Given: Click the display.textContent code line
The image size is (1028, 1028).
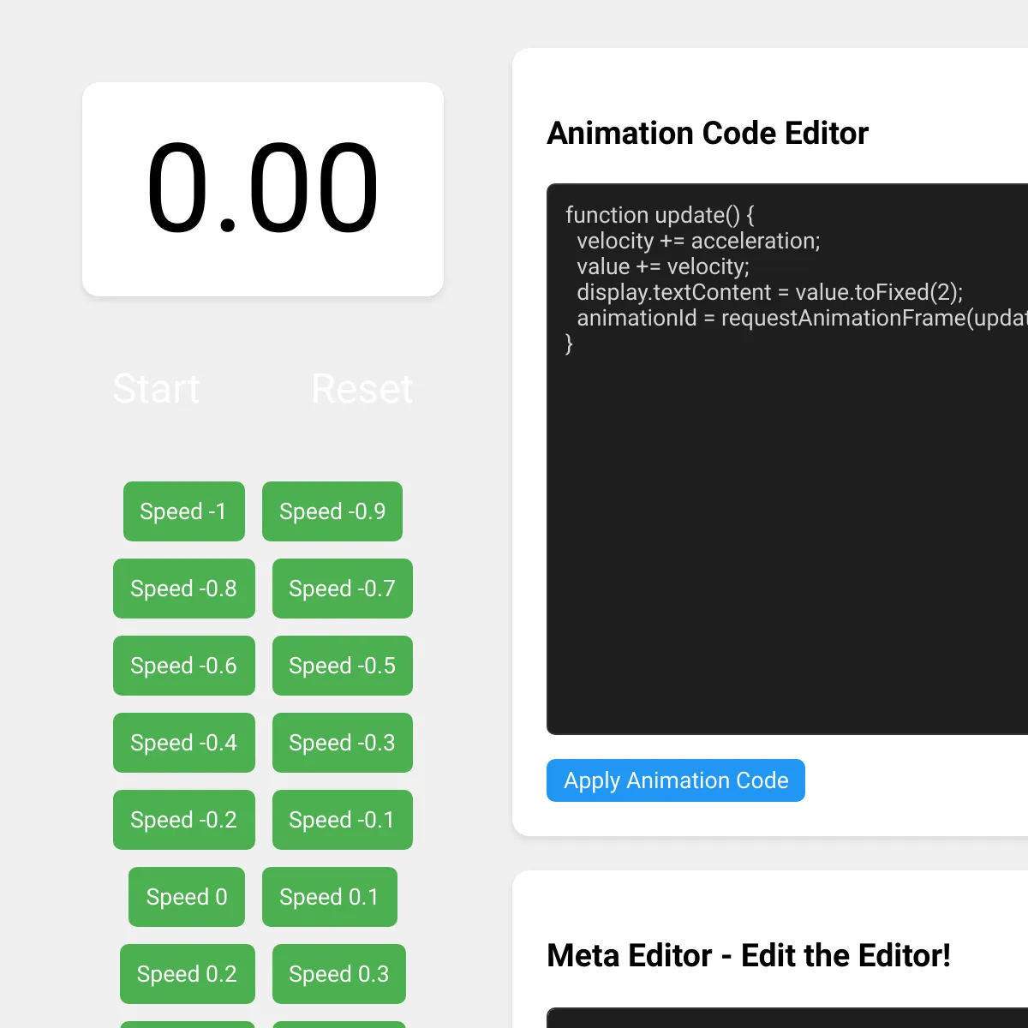Looking at the screenshot, I should pos(770,292).
